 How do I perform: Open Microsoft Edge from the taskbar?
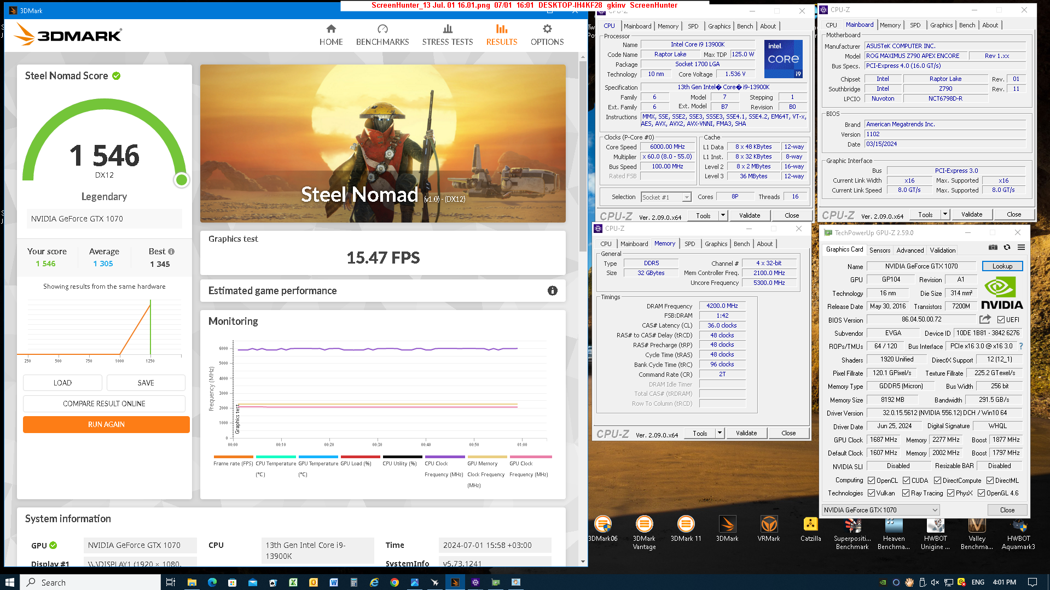tap(212, 582)
